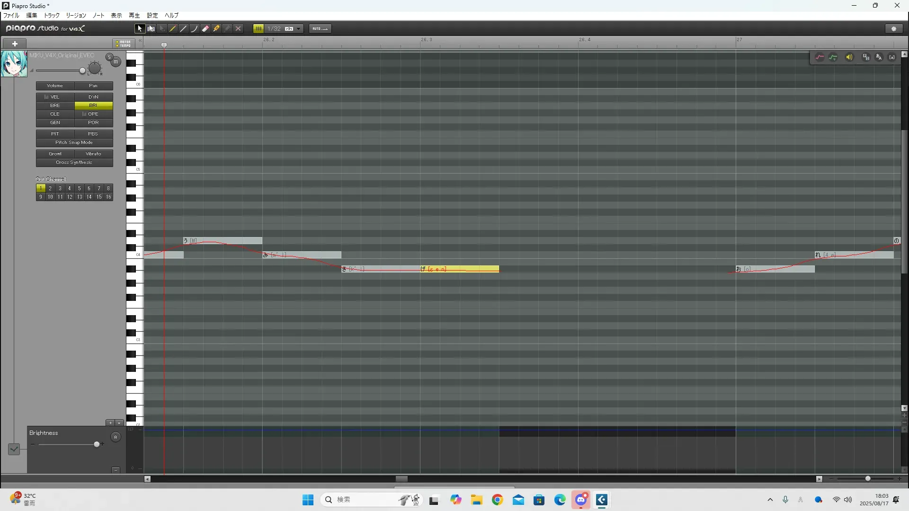
Task: Toggle the yellow grid snap button
Action: point(258,29)
